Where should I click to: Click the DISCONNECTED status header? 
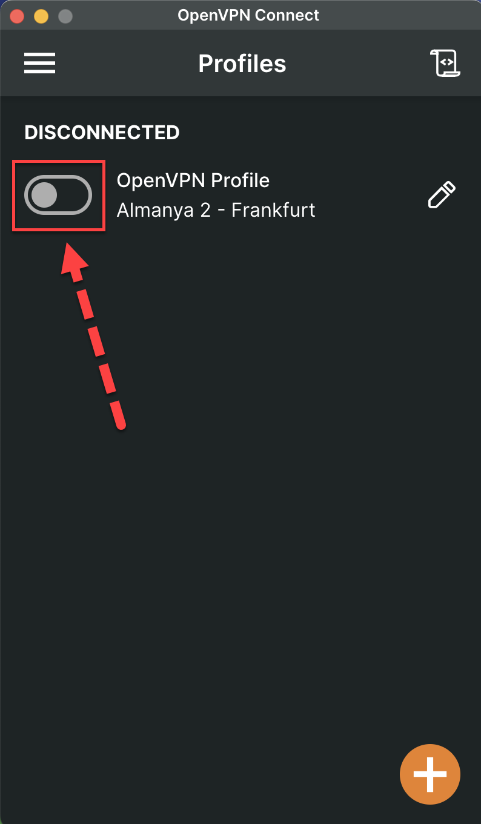[x=102, y=133]
